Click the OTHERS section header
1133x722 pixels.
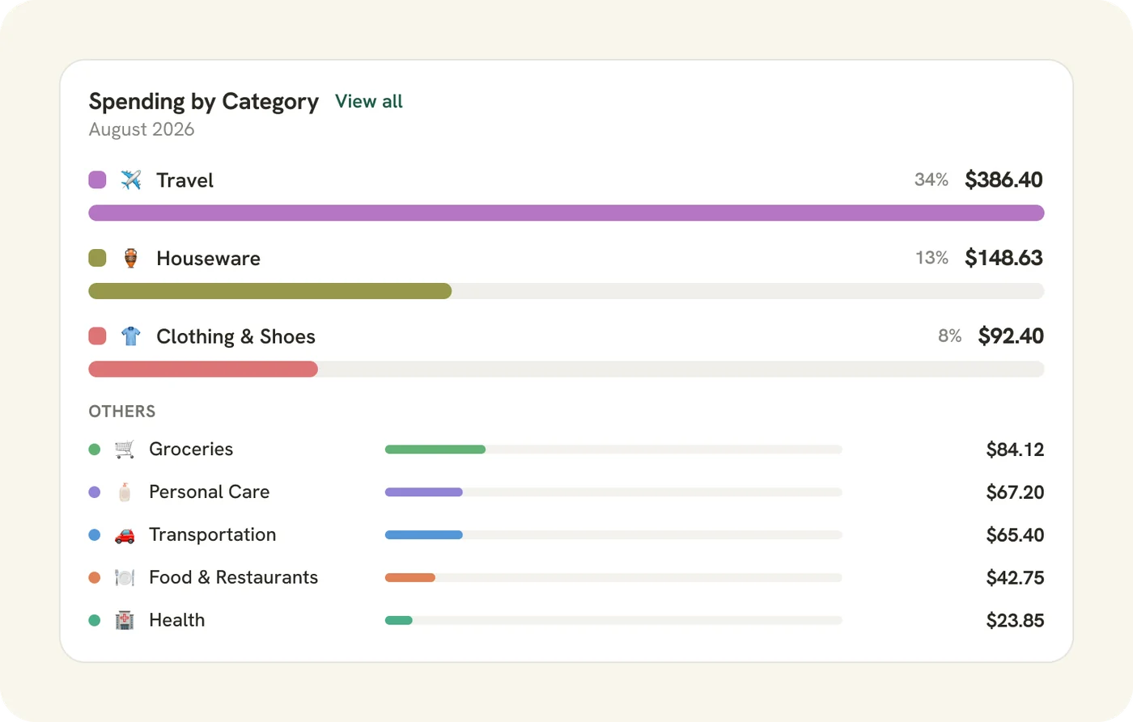[122, 412]
